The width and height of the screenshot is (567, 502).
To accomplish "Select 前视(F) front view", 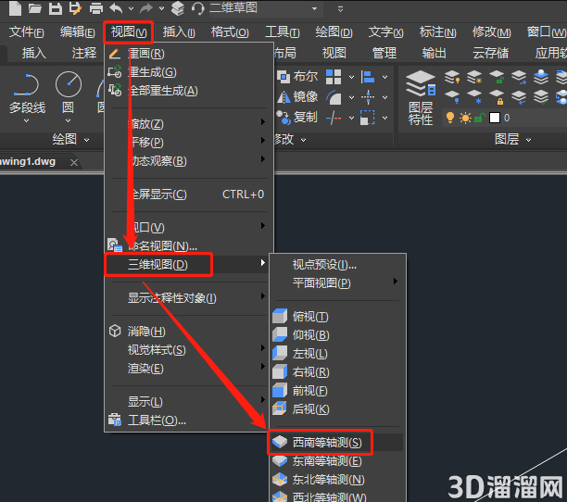I will [x=337, y=391].
